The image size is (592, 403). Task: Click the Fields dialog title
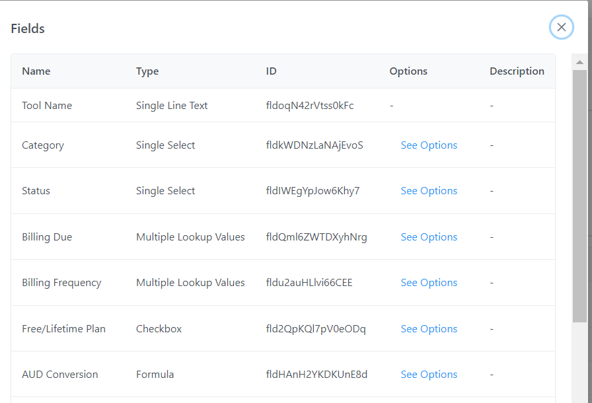pos(28,29)
